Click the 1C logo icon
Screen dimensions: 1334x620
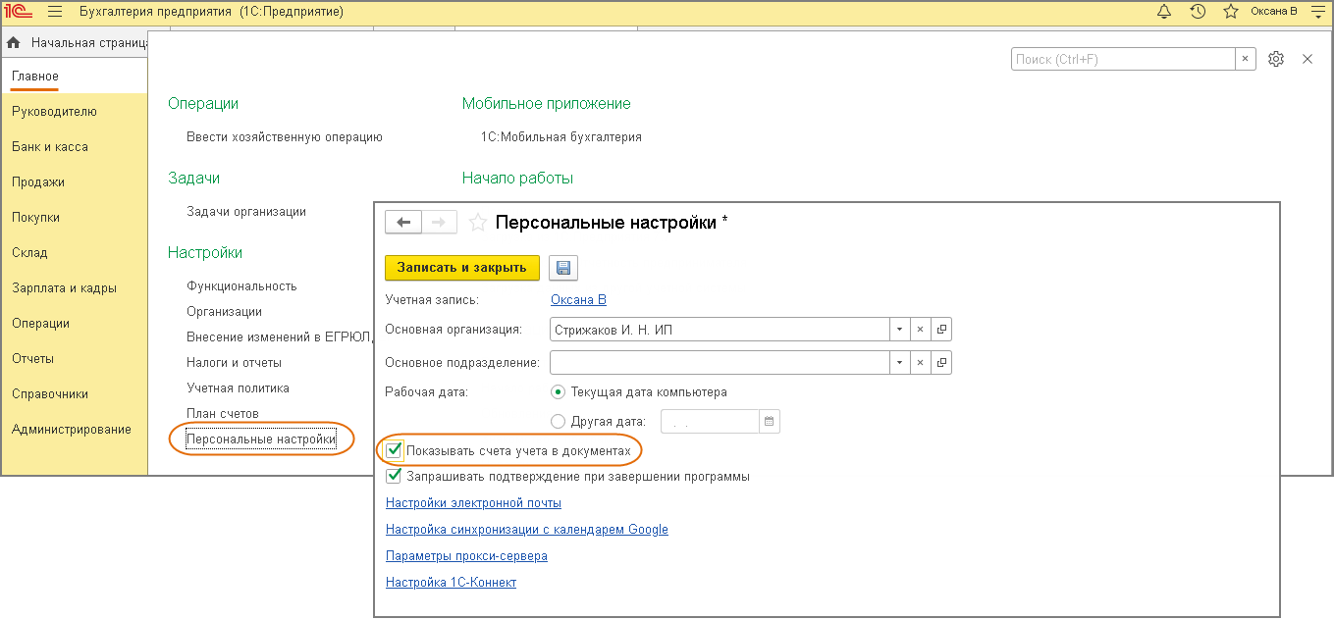click(x=20, y=12)
